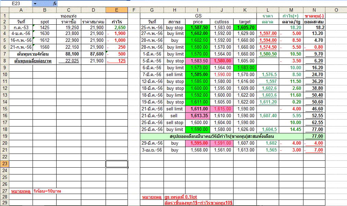
Task: Click the ขาดทุน(-) header cell
Action: (x=314, y=16)
